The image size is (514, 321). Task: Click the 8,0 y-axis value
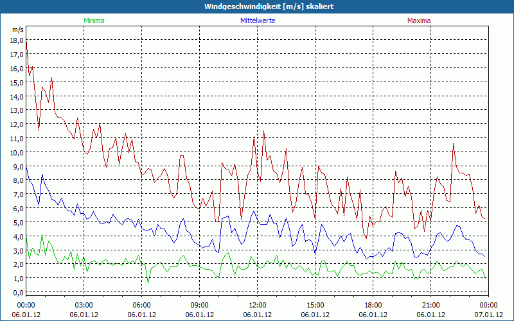(x=19, y=180)
